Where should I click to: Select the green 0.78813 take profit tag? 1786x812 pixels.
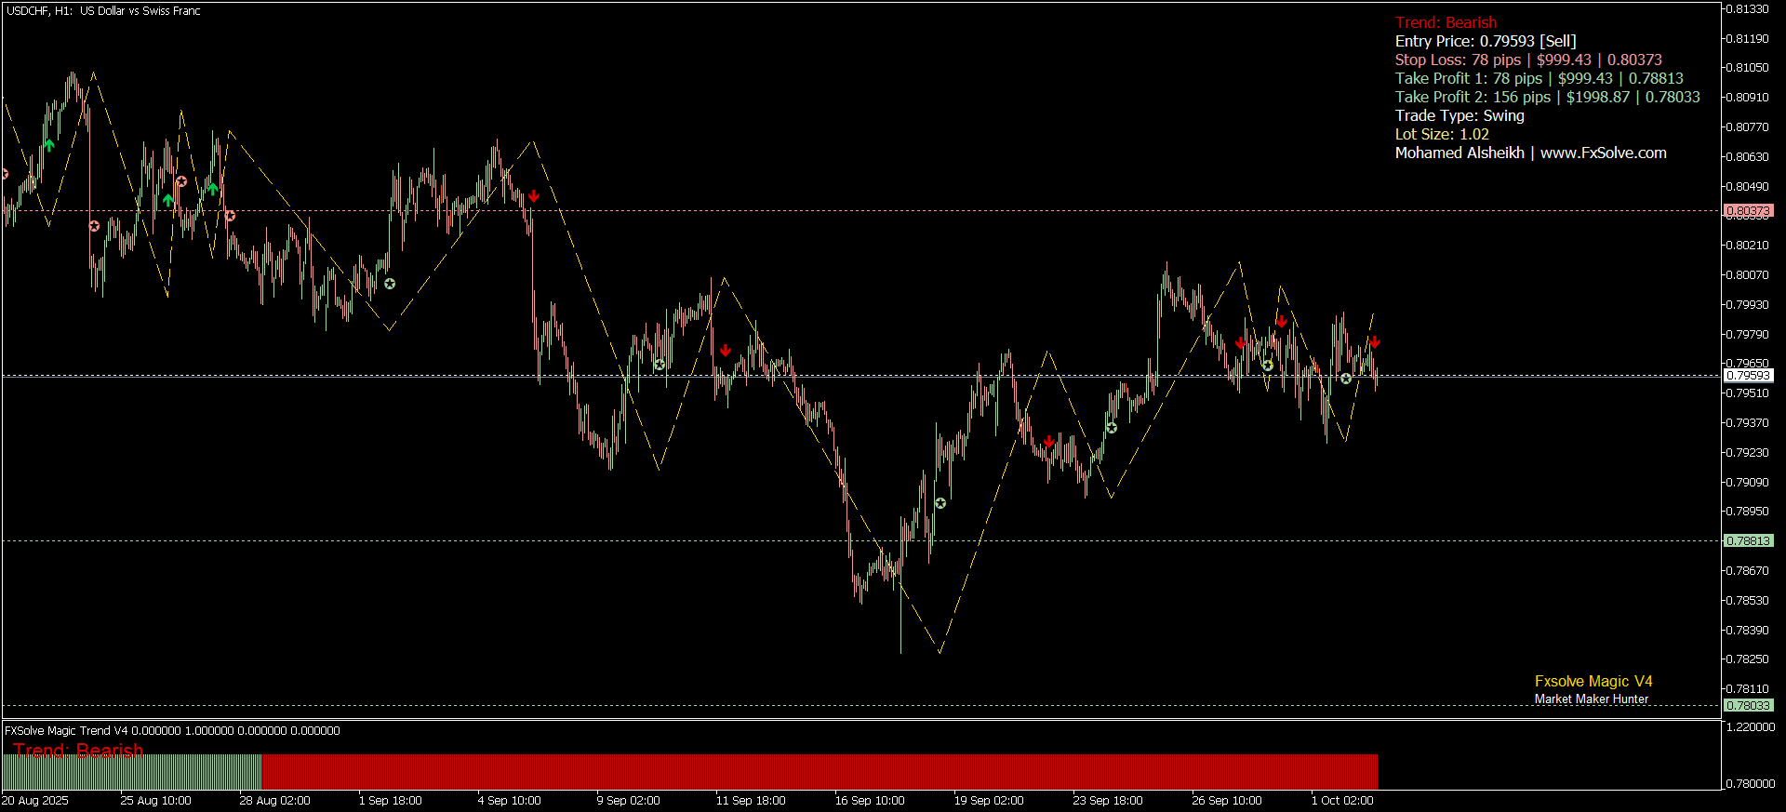point(1748,540)
